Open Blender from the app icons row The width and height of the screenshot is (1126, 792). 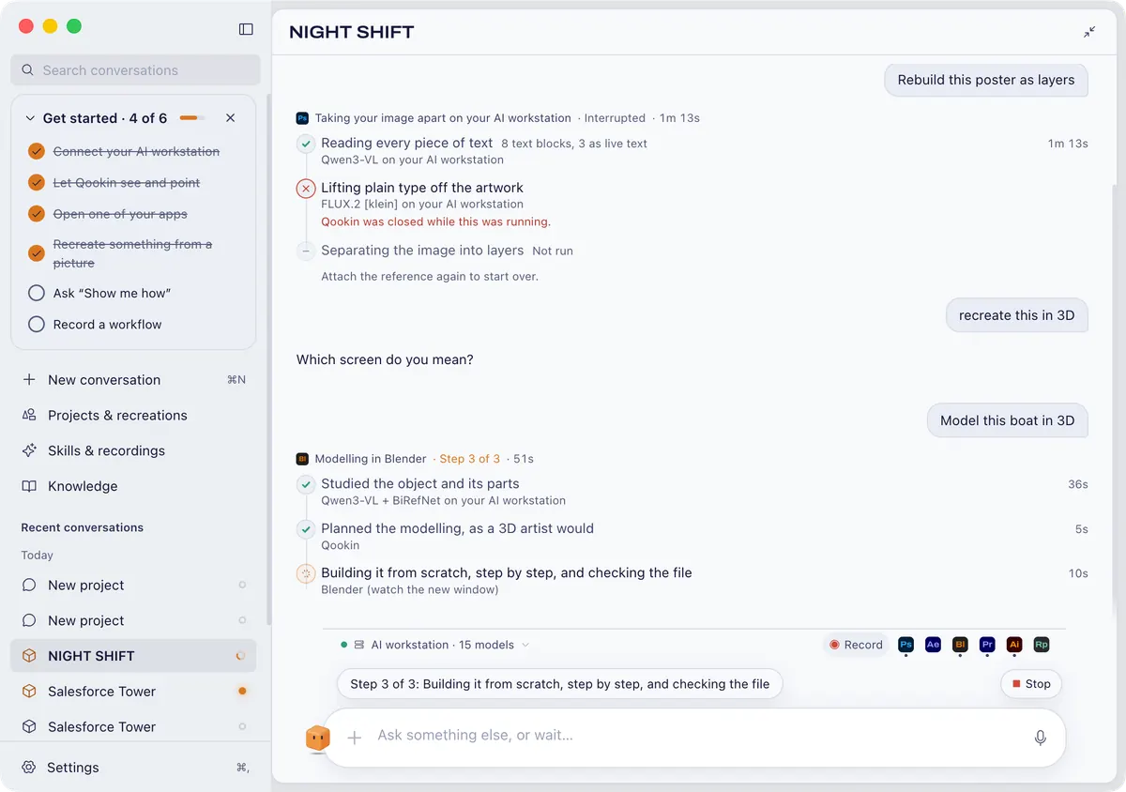pyautogui.click(x=960, y=645)
